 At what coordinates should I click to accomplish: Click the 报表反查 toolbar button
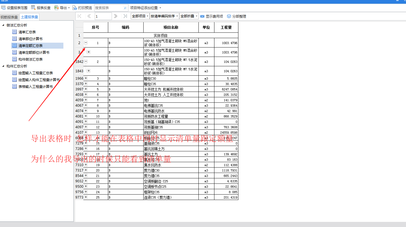[41, 8]
